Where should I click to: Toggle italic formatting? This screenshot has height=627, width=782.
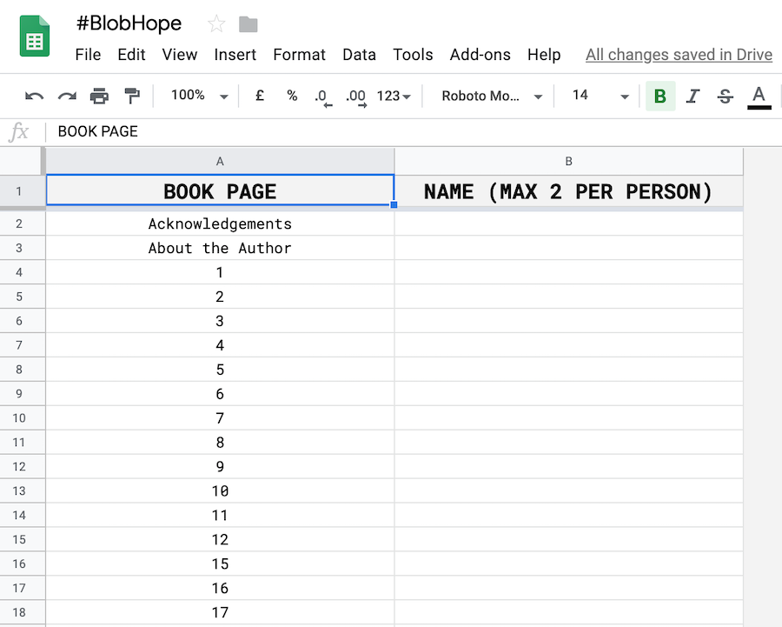(x=693, y=96)
